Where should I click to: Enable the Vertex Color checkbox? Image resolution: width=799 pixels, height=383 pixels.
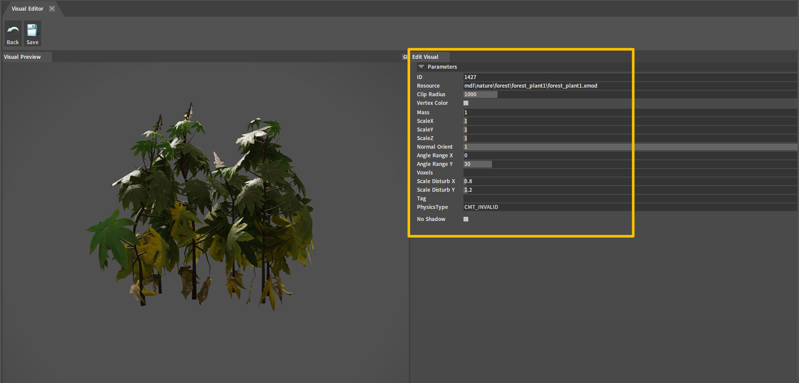coord(466,103)
